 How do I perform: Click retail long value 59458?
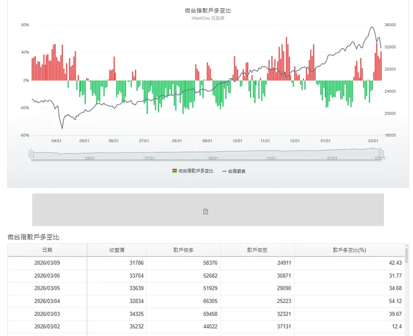(x=210, y=314)
